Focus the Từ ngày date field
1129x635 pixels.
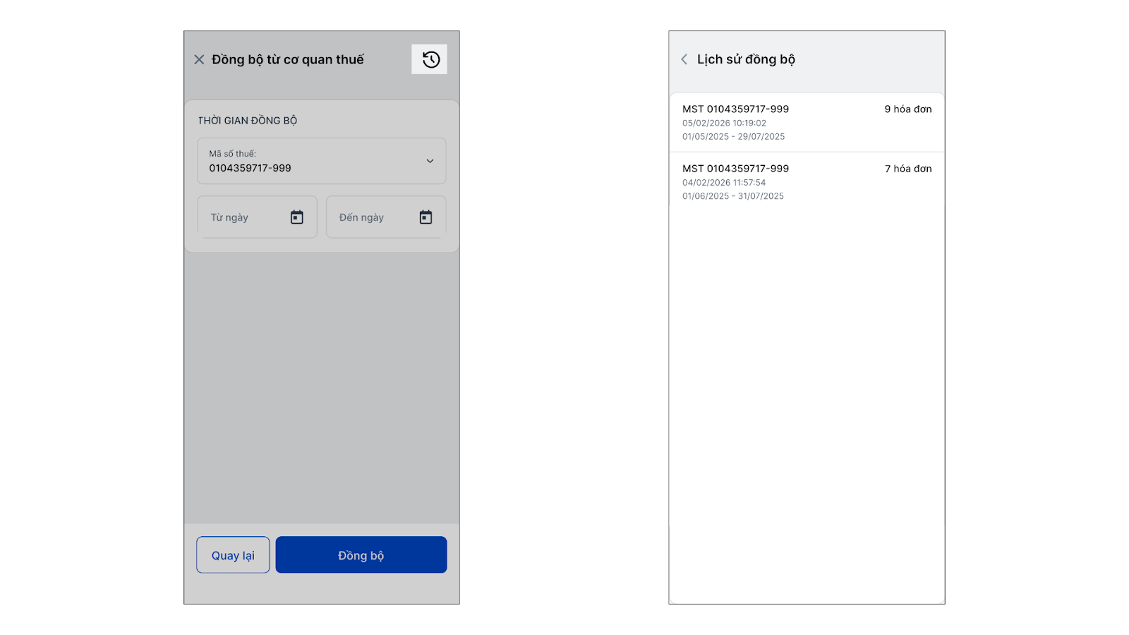click(243, 217)
